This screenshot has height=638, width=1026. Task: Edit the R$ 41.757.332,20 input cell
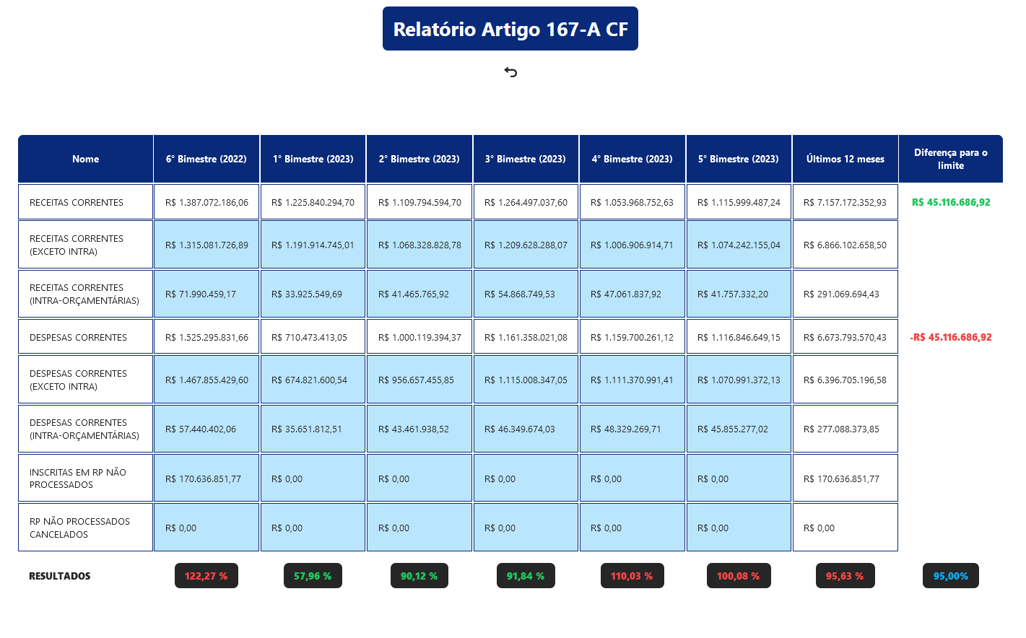click(739, 294)
